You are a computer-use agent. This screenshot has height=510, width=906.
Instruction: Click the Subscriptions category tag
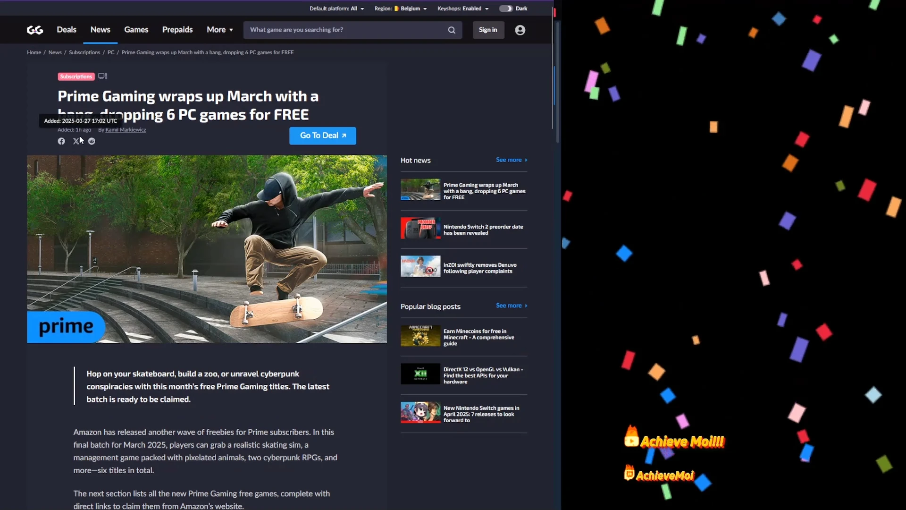click(x=76, y=76)
